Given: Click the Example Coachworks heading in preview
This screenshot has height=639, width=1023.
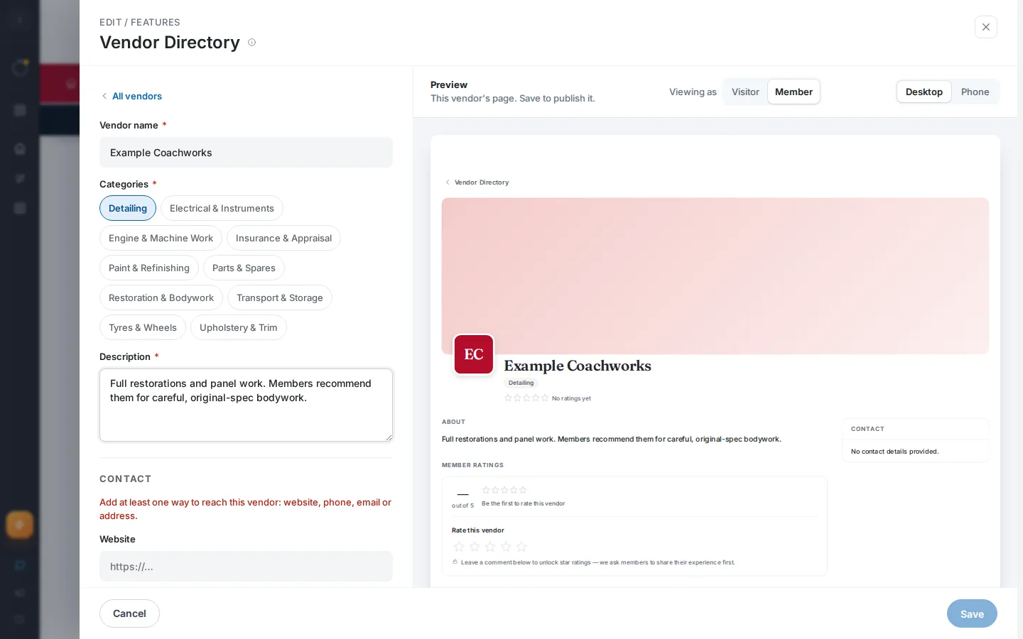Looking at the screenshot, I should (578, 366).
